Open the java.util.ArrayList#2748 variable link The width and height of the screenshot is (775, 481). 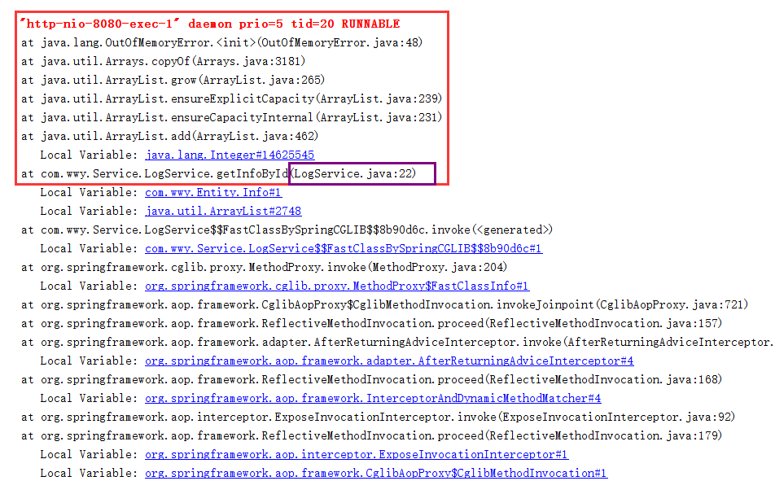(223, 211)
